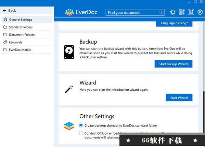Click the EverDoc logo icon
205x147 pixels.
(69, 12)
